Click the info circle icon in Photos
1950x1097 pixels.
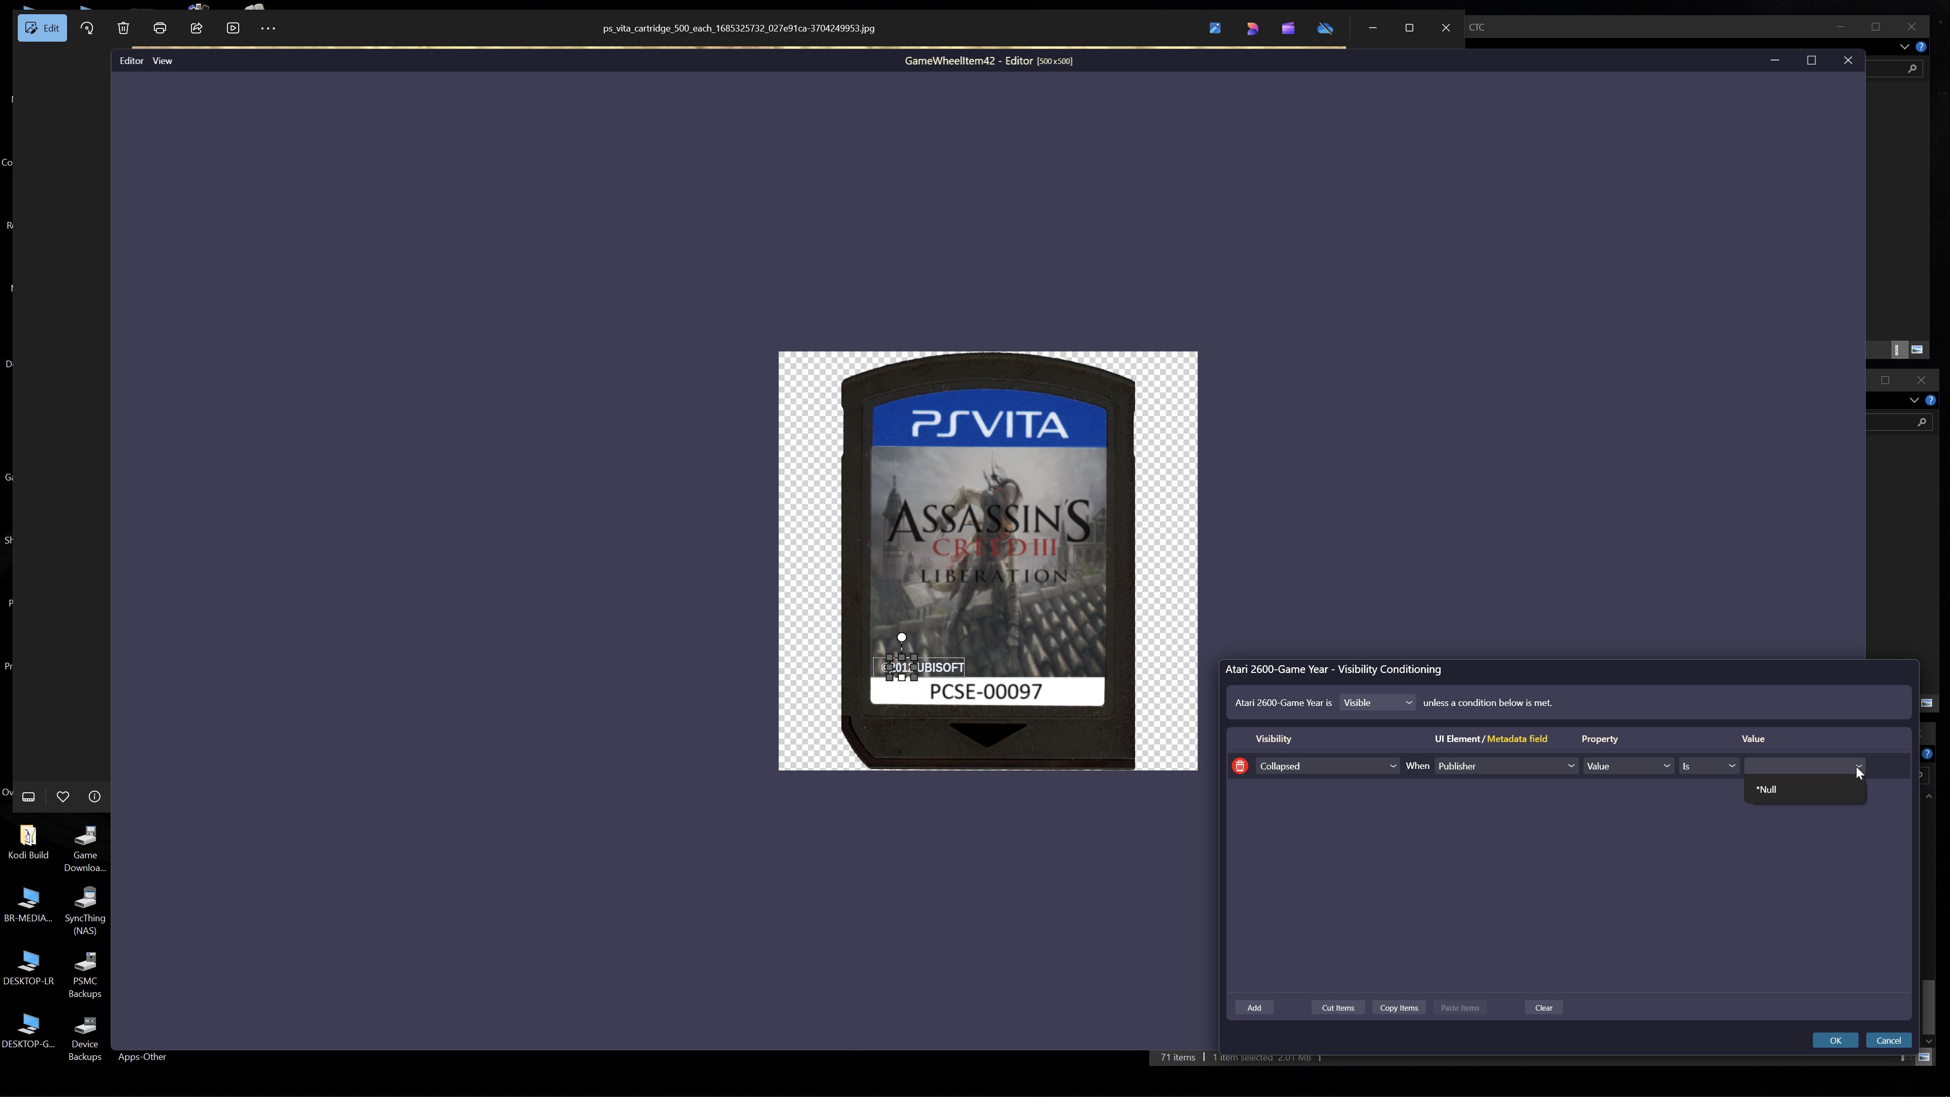(x=94, y=796)
